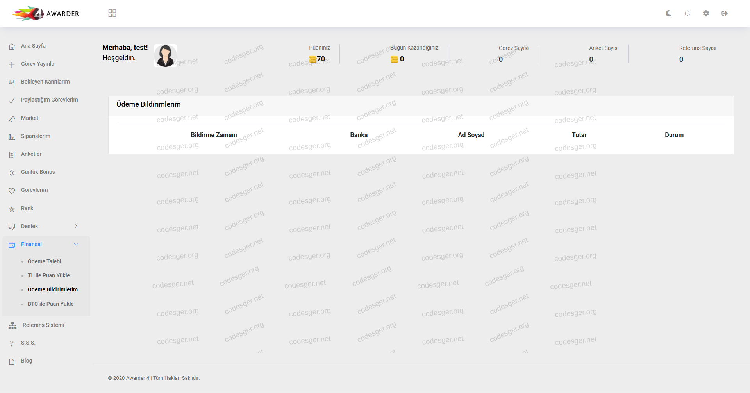
Task: Click the Rank star icon
Action: pyautogui.click(x=12, y=209)
